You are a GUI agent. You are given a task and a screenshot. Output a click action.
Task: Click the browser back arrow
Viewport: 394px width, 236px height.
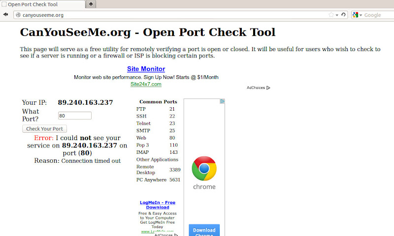point(5,15)
